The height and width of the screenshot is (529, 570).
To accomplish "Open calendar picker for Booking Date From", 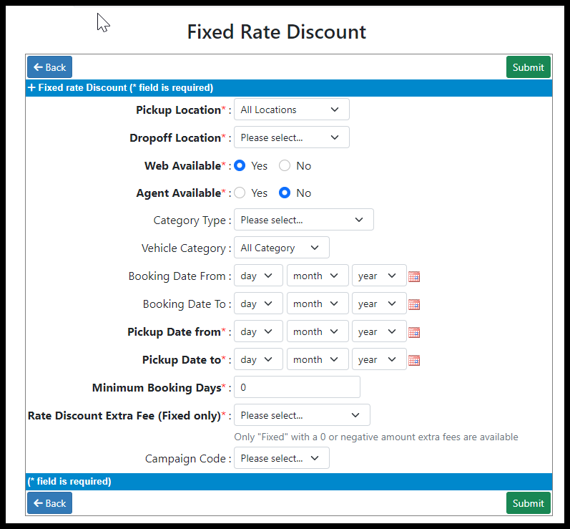I will (414, 276).
